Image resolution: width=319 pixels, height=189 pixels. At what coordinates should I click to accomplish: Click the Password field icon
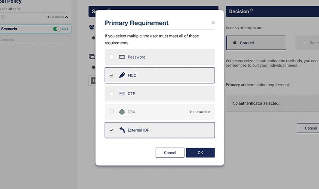coord(122,57)
